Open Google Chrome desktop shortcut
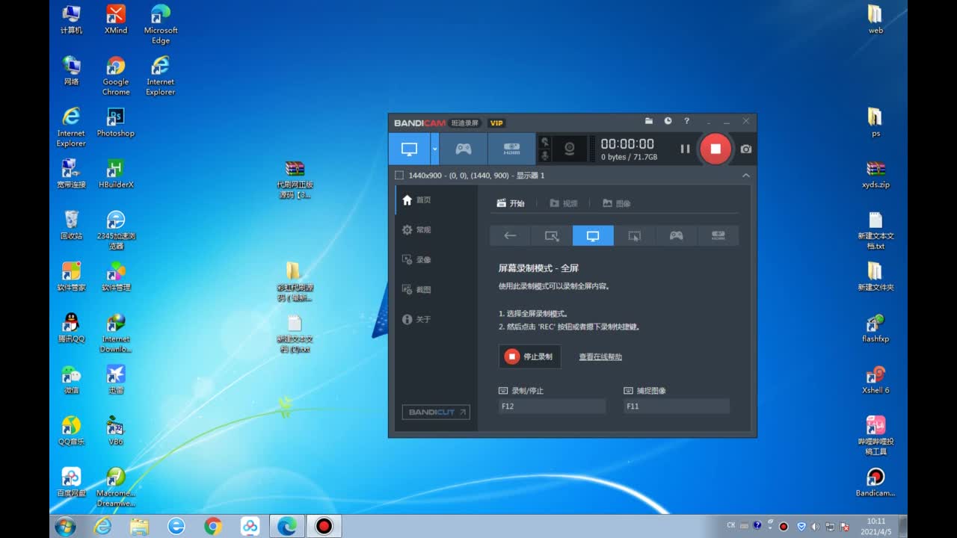This screenshot has height=538, width=957. [116, 76]
